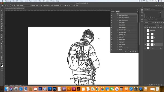Select the Lasso tool
The width and height of the screenshot is (164, 92).
2,15
